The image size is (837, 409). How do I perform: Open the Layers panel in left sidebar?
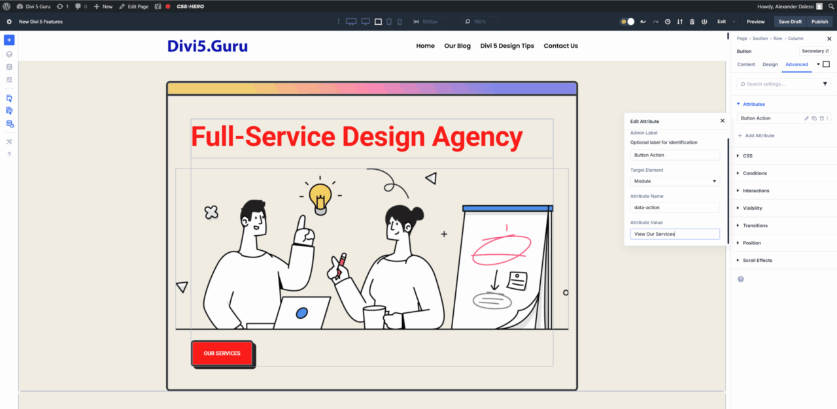(9, 54)
